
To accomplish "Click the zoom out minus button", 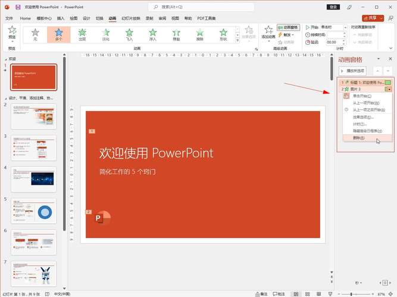I will coord(339,294).
